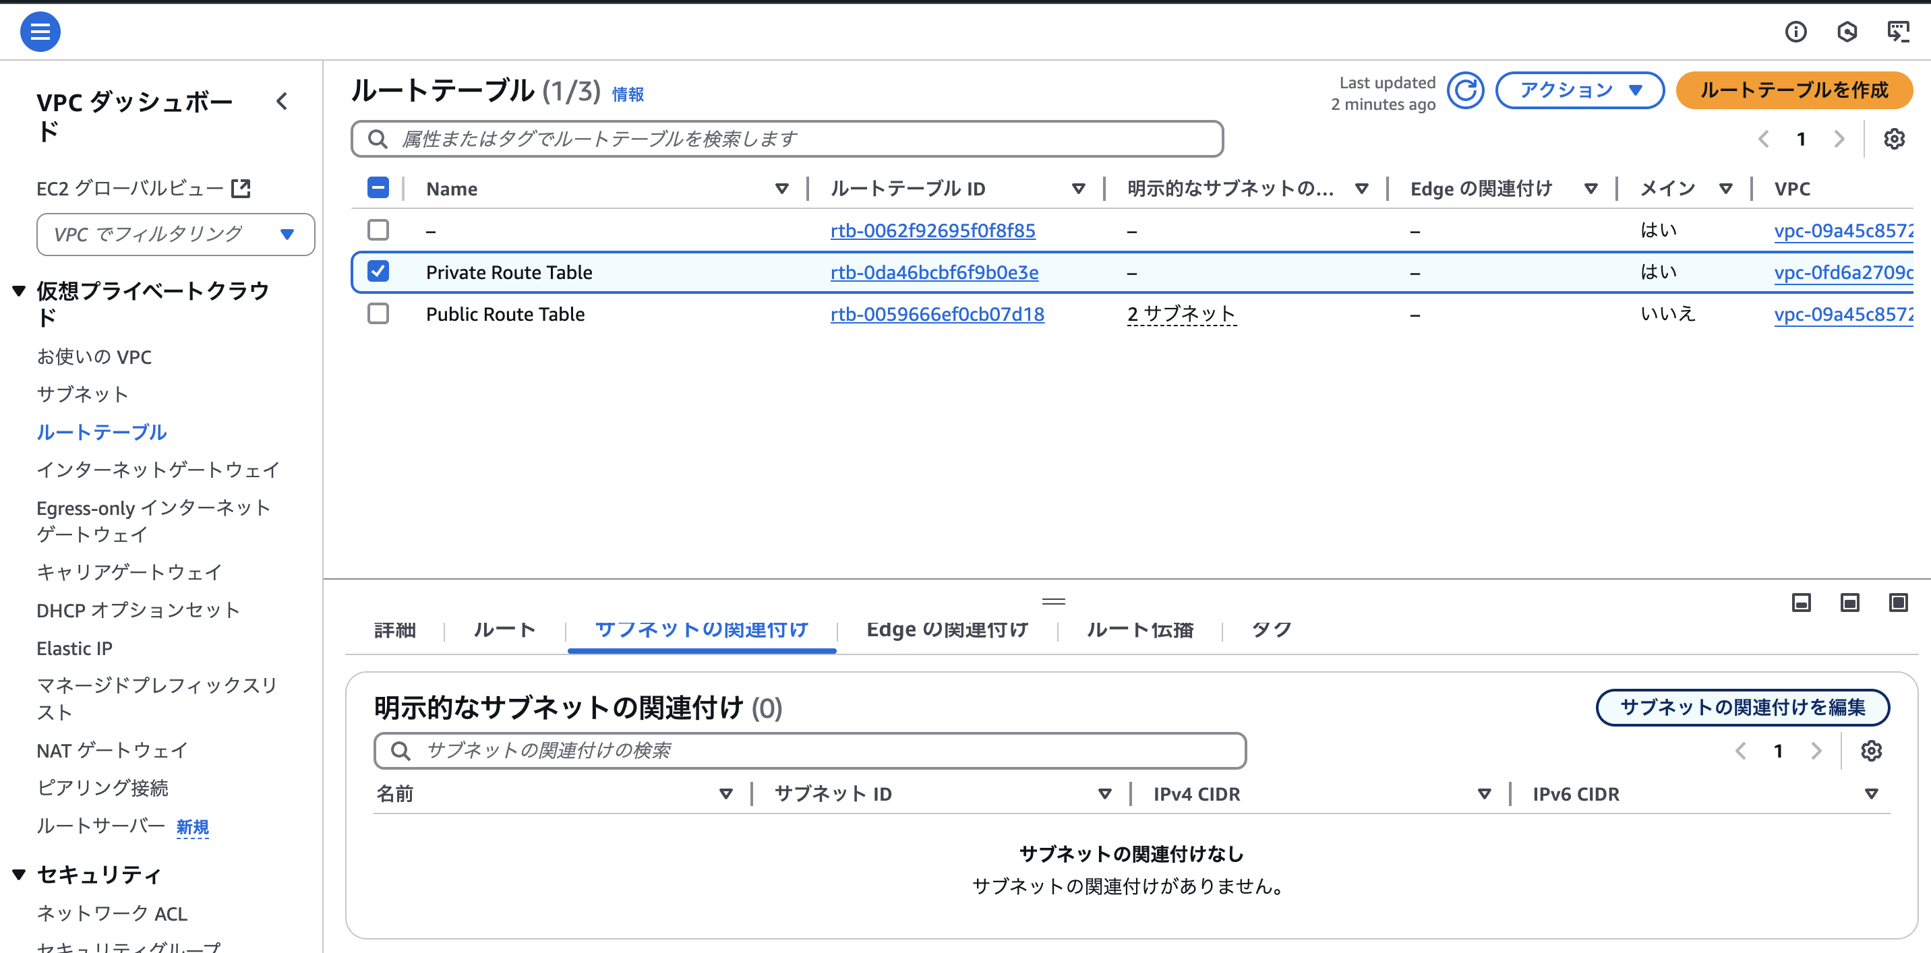Collapse the VPC dashboard sidebar
Screen dimensions: 1931x953
click(282, 101)
